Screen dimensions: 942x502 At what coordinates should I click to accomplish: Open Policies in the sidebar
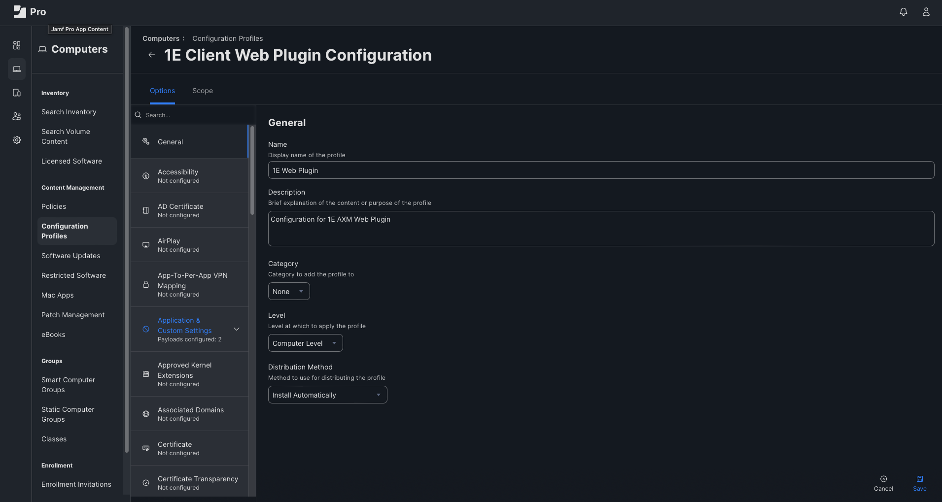(54, 206)
